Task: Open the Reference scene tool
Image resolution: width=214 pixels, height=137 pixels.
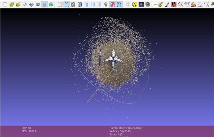Action: (200, 4)
